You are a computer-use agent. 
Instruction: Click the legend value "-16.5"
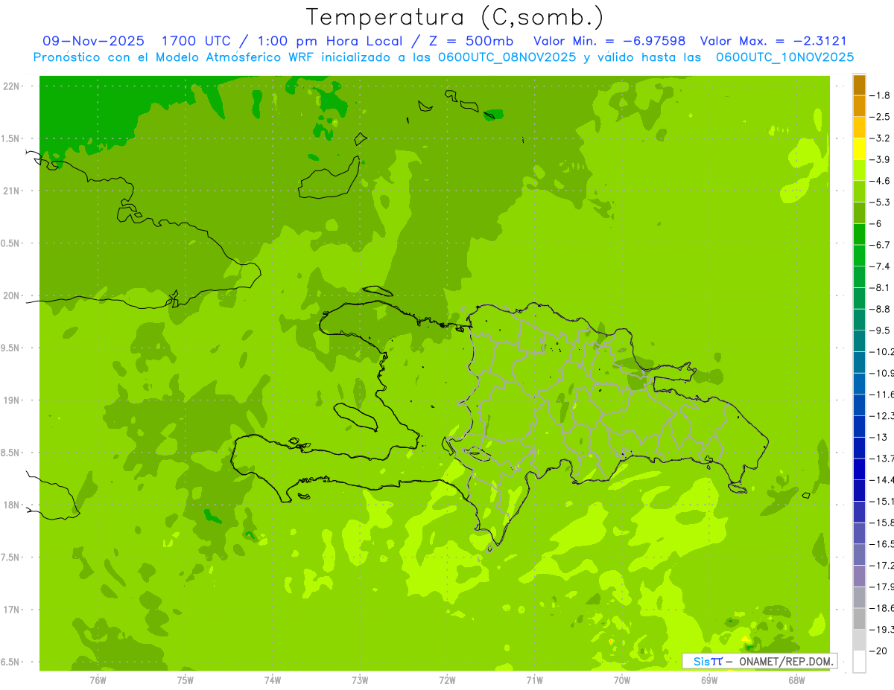(882, 544)
